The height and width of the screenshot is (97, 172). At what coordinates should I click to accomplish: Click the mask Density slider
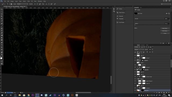click(x=152, y=20)
